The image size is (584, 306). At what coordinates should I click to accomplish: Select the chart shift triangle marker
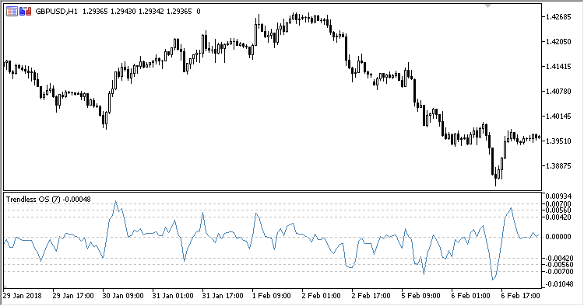click(487, 6)
